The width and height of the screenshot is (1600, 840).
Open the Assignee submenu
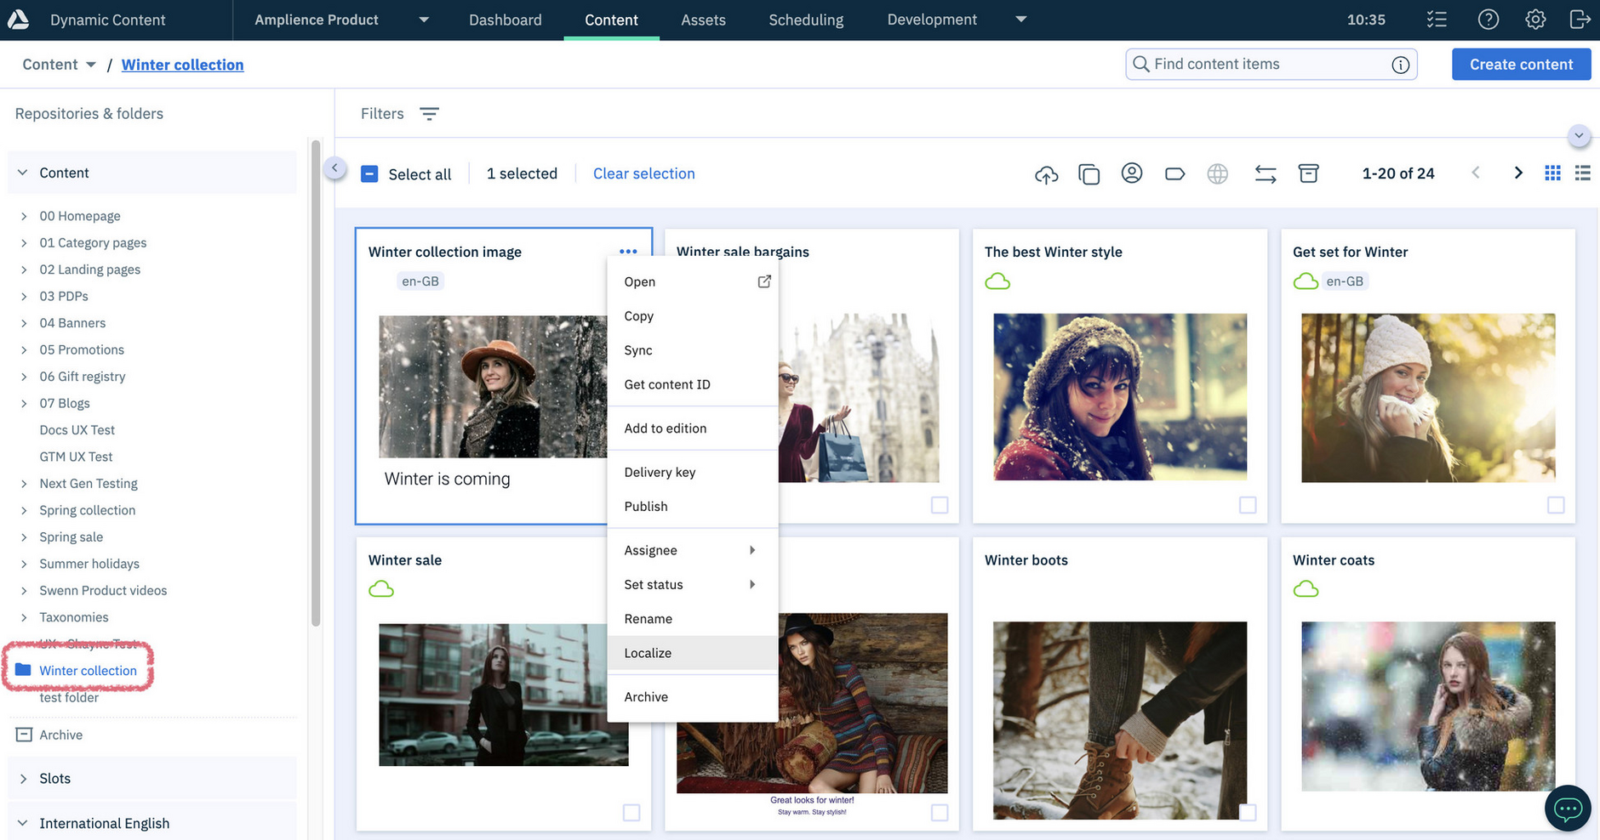[692, 550]
